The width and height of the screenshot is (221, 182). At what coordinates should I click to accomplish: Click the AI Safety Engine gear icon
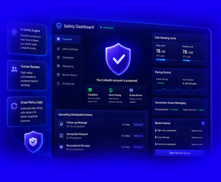(14, 32)
